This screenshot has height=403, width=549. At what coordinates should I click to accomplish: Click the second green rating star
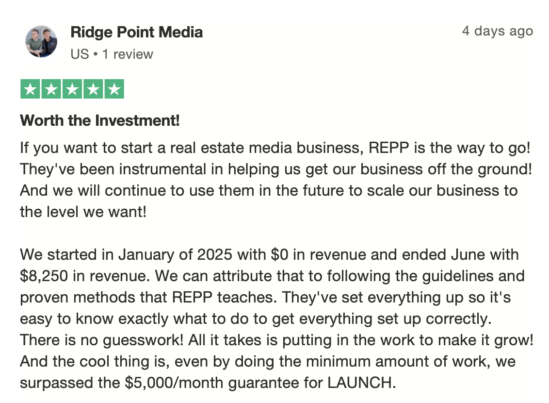click(x=51, y=89)
